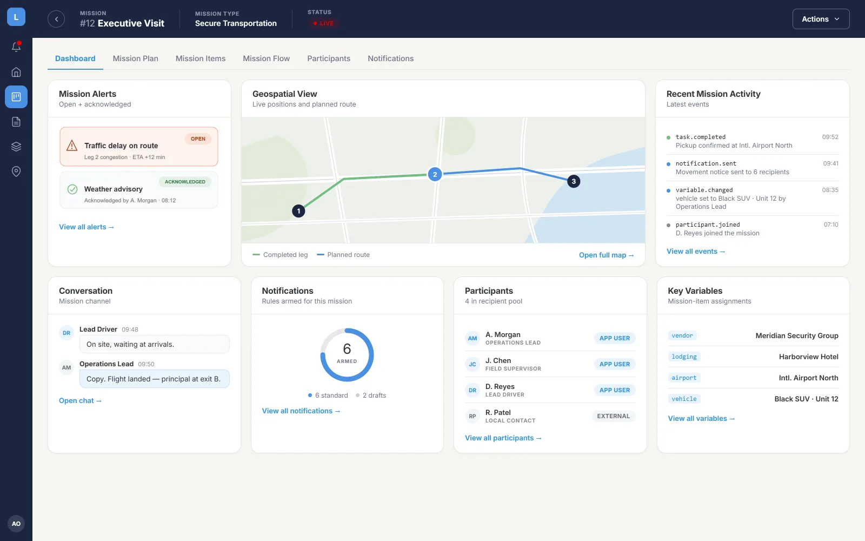
Task: Click APP USER badge for D. Reyes
Action: pos(615,391)
